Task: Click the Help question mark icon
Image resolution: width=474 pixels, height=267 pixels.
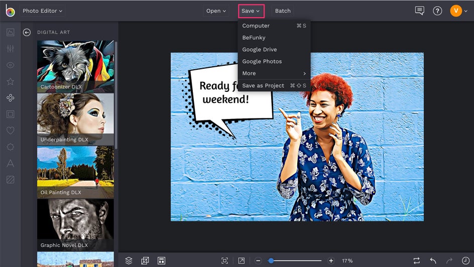Action: [x=437, y=11]
